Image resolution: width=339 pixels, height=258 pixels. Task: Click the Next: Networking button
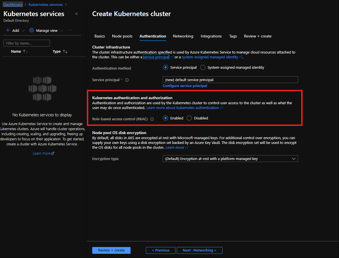tap(199, 250)
